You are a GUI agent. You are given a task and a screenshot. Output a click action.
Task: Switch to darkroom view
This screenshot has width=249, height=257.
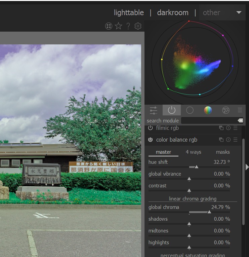(173, 13)
